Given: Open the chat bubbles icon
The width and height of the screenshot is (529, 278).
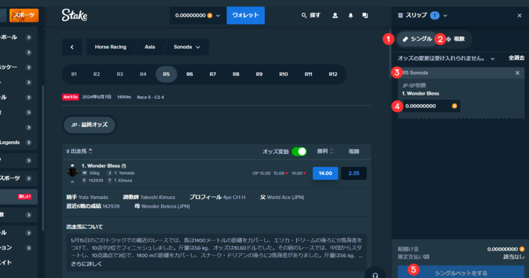Looking at the screenshot, I should point(365,15).
